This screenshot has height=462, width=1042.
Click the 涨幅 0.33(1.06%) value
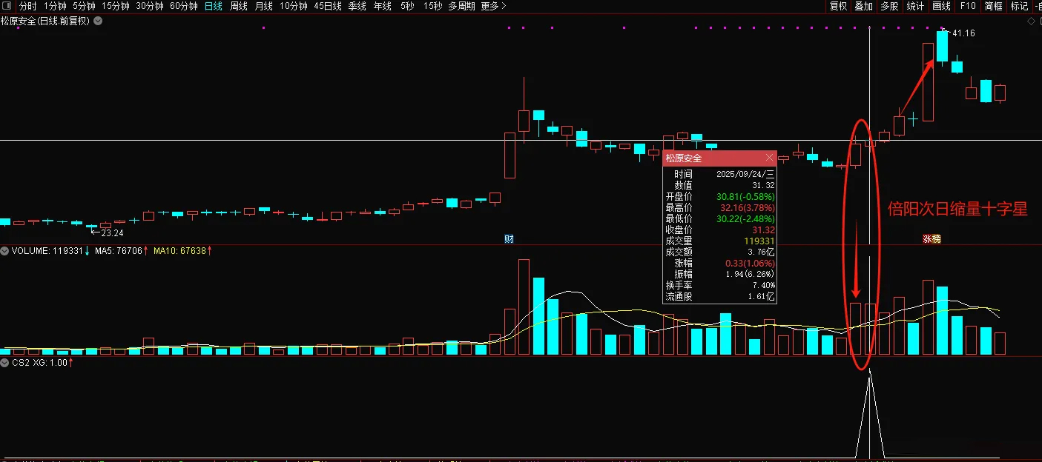coord(750,263)
